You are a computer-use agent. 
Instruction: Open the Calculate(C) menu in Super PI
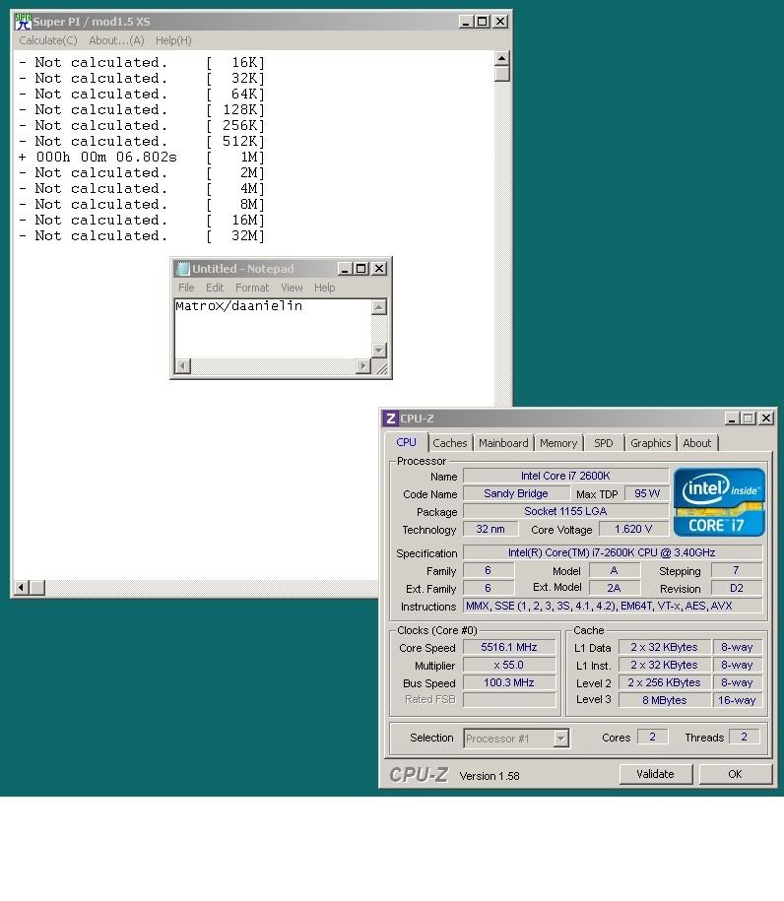(48, 40)
